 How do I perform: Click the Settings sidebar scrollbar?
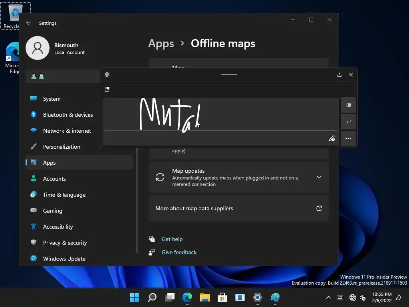pos(137,201)
